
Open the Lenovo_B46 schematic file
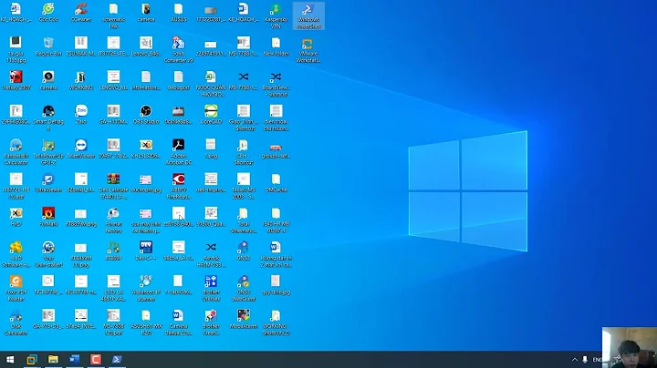(146, 46)
